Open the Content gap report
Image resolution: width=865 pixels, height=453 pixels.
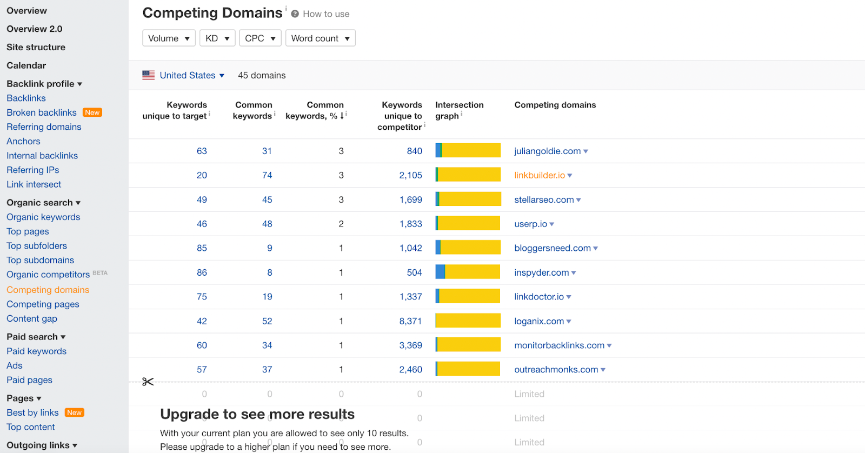(x=32, y=319)
